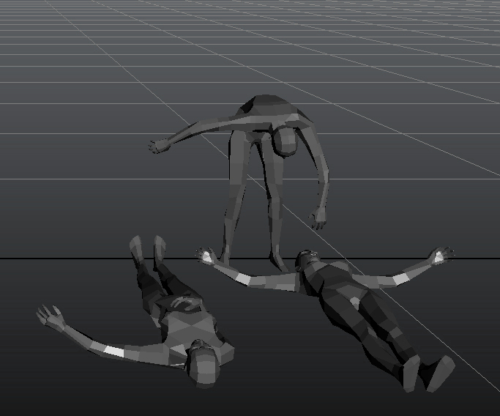Select the right lying figure's hand near standing feet
Screen dimensions: 500x416
[x=206, y=255]
